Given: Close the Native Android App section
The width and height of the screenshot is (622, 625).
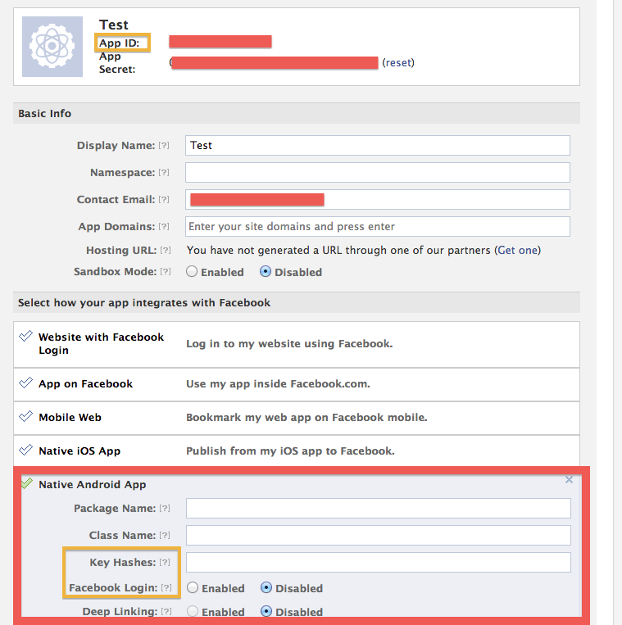Looking at the screenshot, I should click(569, 479).
